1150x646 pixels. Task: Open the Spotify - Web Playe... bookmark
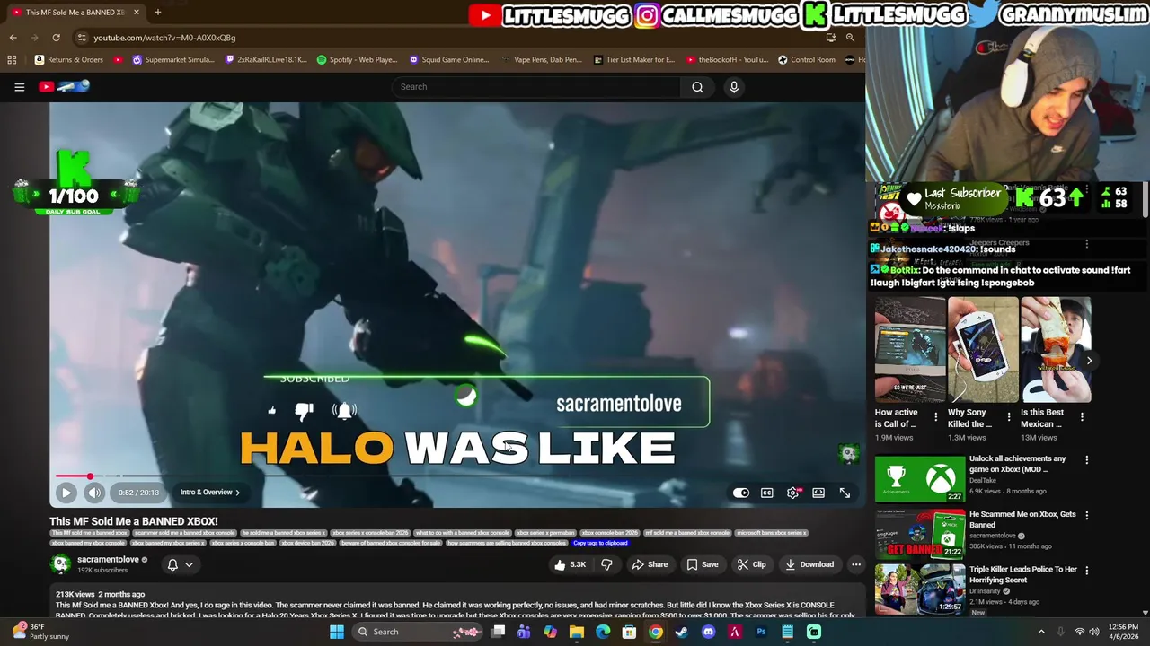tap(357, 60)
